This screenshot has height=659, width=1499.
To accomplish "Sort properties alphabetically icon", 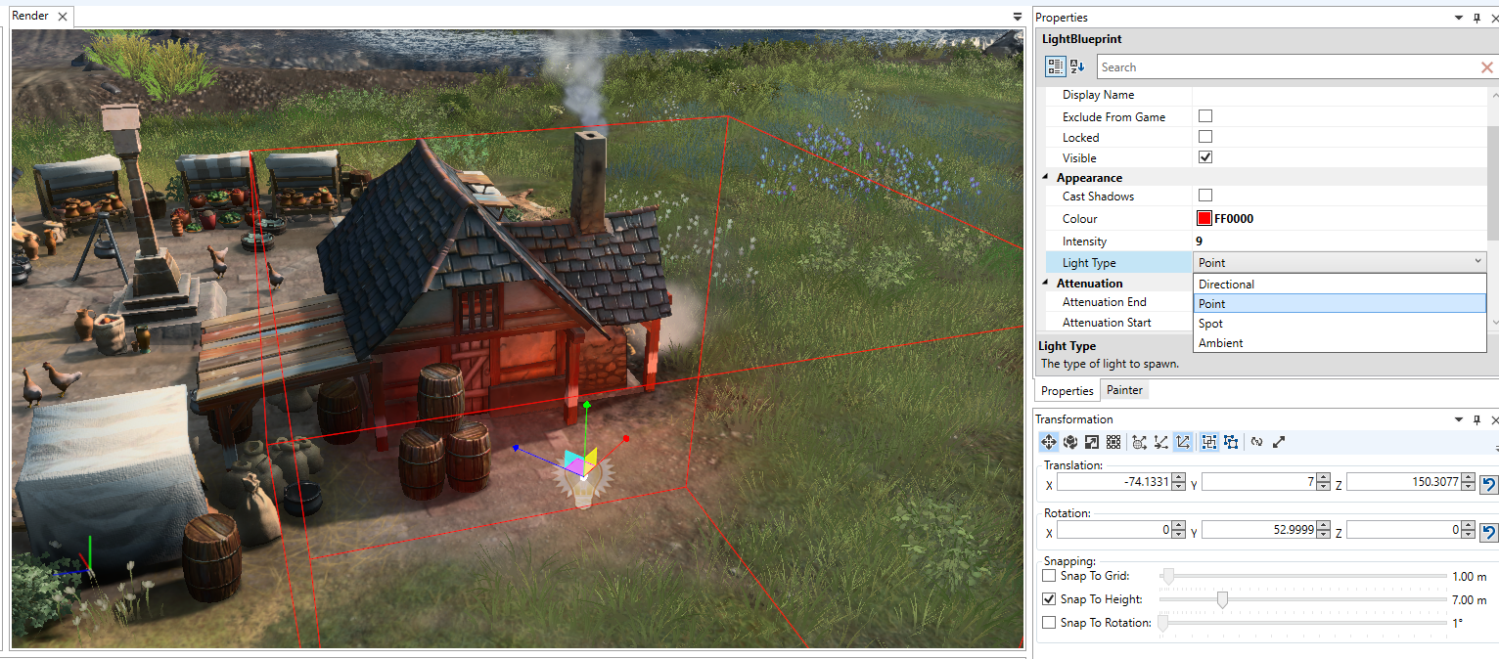I will [x=1077, y=66].
